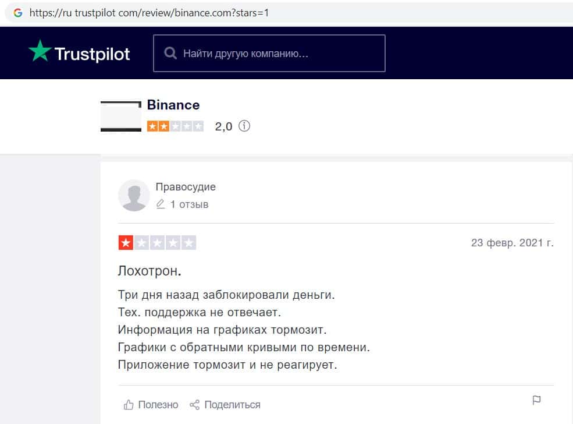Click the share icon beside Поделиться

pos(195,404)
